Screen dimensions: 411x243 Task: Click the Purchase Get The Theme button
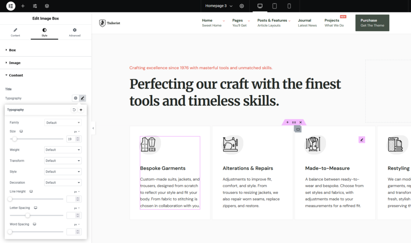tap(372, 23)
